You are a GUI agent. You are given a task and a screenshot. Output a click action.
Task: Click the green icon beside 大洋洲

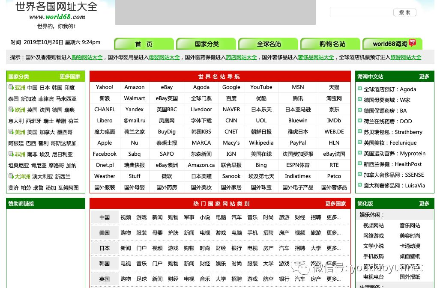point(11,176)
